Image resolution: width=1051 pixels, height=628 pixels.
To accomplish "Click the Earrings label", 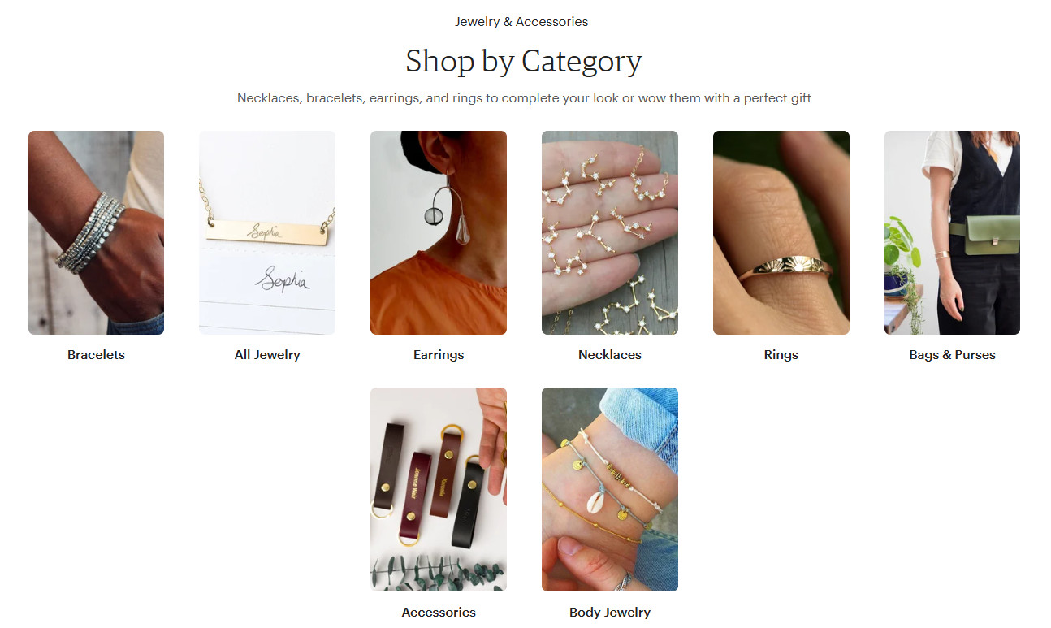I will tap(439, 355).
